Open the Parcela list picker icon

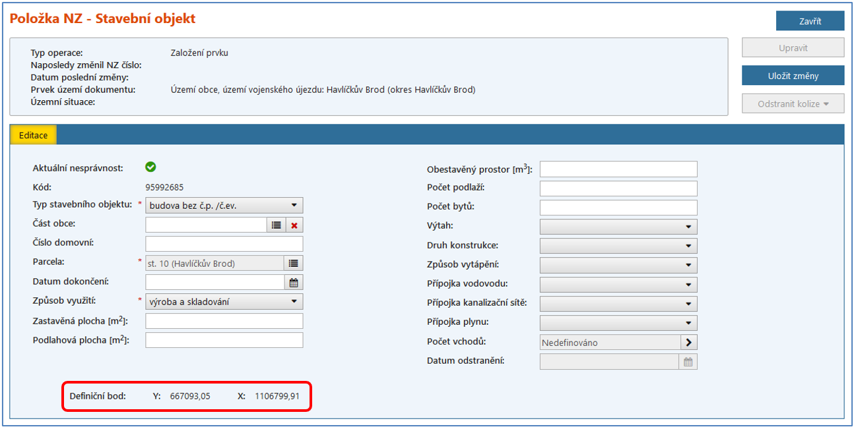point(294,264)
